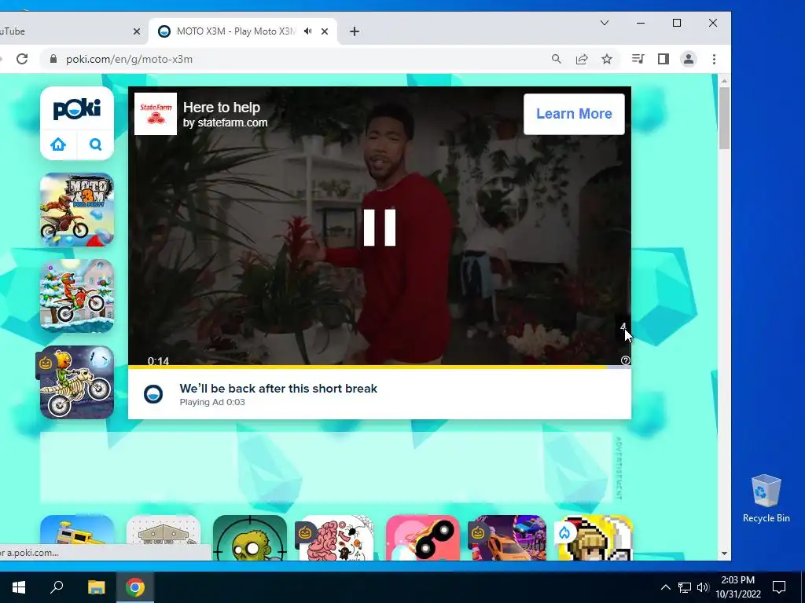Mute the MOTO X3M tab speaker icon

click(x=307, y=31)
